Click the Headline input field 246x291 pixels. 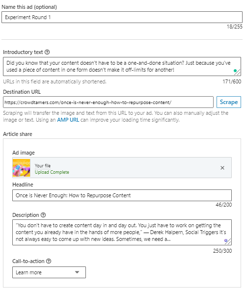tap(122, 195)
